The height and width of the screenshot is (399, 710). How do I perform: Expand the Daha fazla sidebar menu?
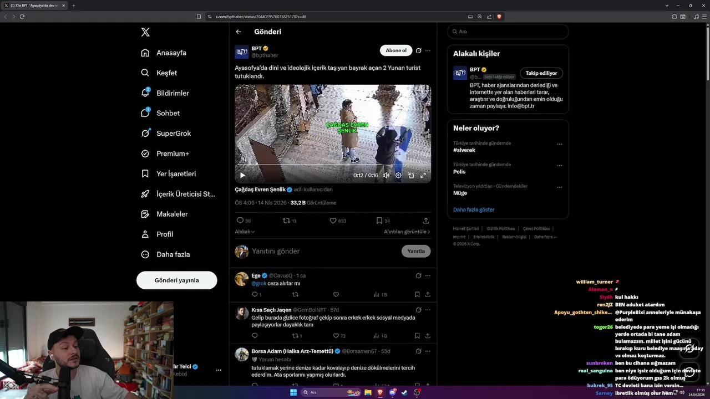165,254
